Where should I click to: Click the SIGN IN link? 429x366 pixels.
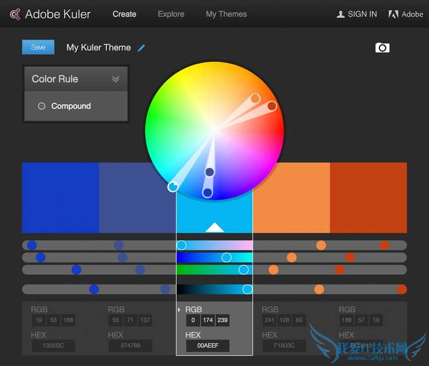click(x=362, y=14)
